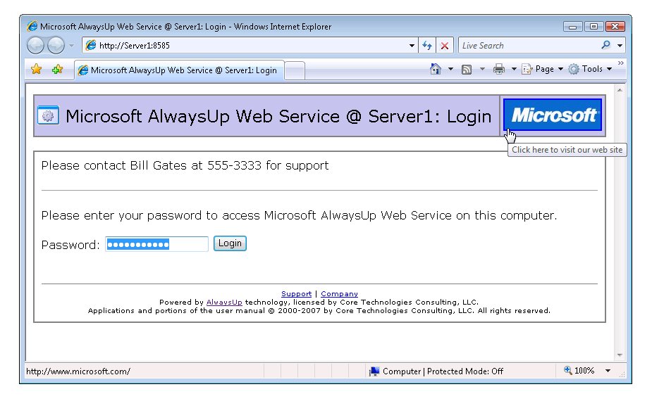Open the Company link in footer

tap(339, 294)
